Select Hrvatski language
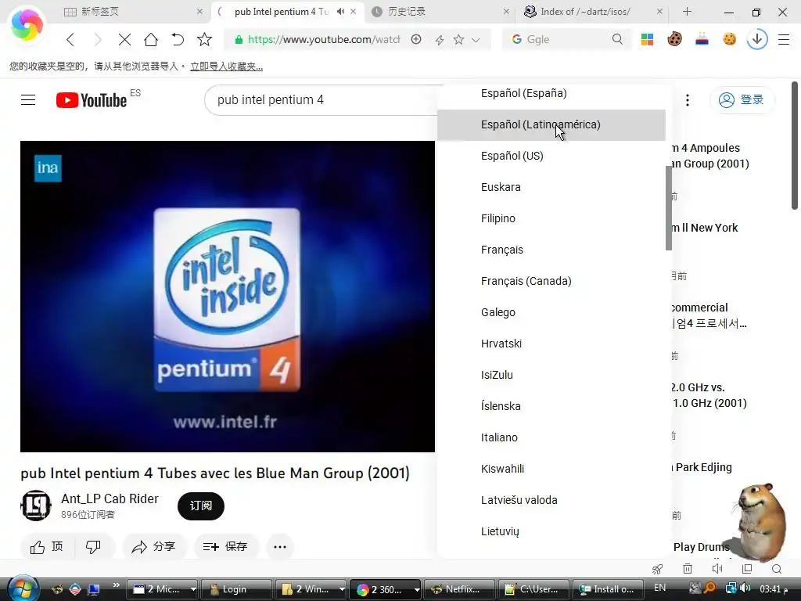 pos(551,344)
